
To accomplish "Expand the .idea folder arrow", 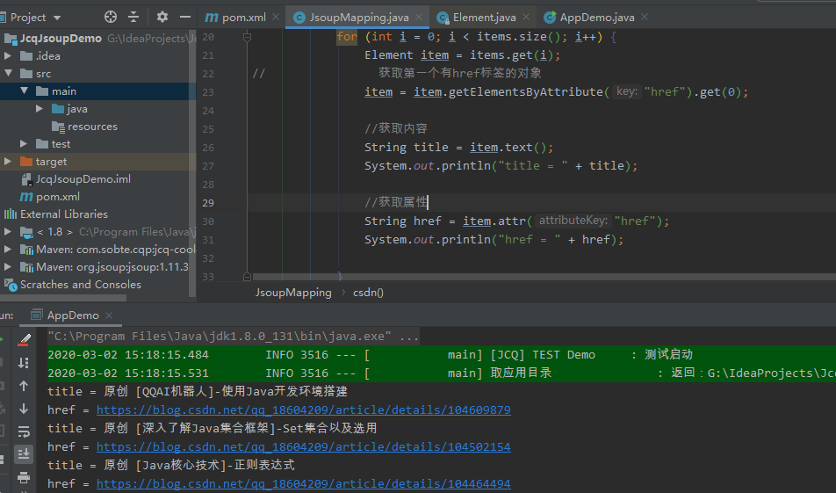I will 8,55.
